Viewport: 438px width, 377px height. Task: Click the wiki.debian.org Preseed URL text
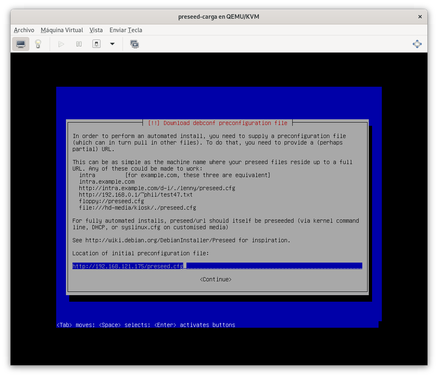pyautogui.click(x=160, y=240)
